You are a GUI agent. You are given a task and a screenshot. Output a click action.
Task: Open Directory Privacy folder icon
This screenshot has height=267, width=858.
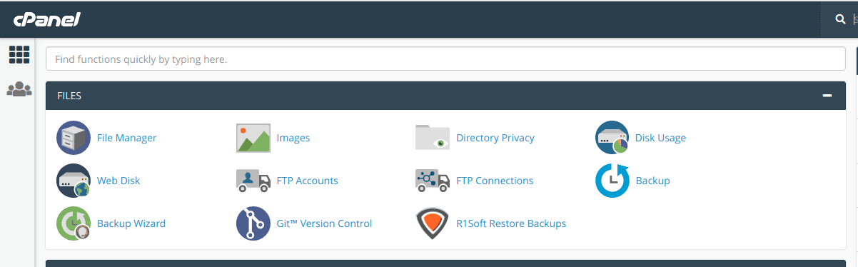[433, 137]
